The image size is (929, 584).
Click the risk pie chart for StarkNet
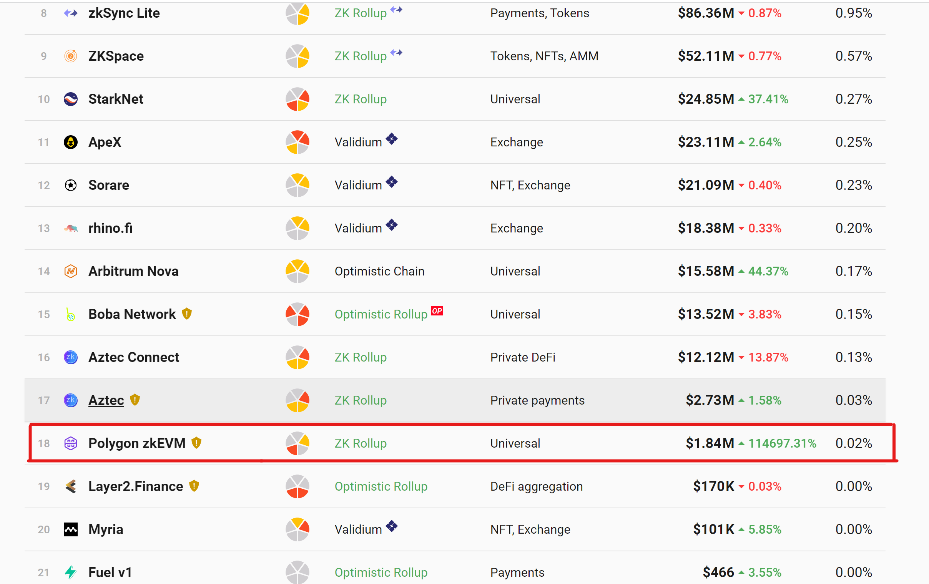tap(297, 99)
